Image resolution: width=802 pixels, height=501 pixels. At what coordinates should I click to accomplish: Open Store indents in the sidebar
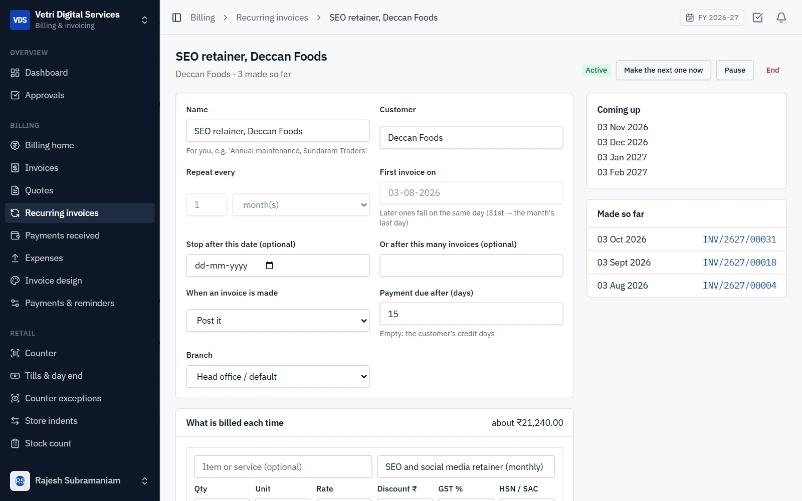pyautogui.click(x=80, y=421)
